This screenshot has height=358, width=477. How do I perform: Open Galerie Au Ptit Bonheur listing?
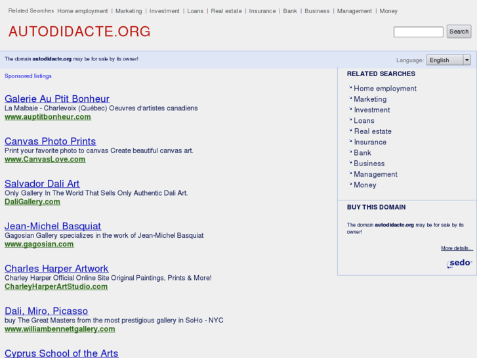coord(57,99)
